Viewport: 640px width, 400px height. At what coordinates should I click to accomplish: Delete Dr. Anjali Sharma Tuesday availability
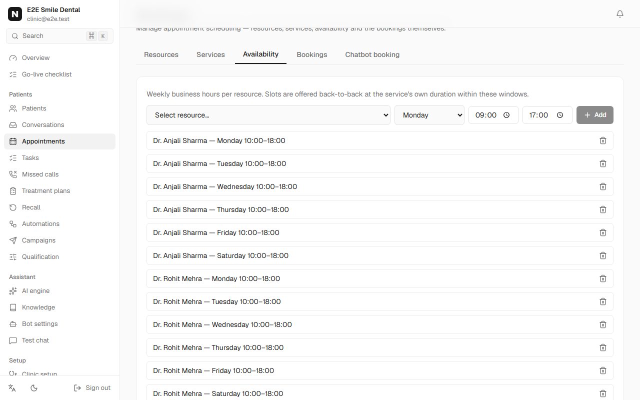(603, 163)
